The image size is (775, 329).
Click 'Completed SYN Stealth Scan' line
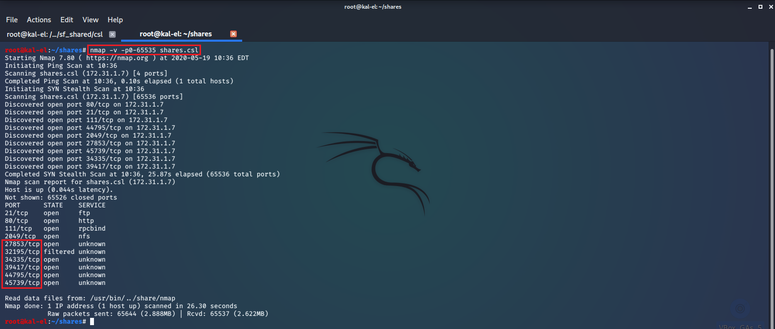[142, 174]
